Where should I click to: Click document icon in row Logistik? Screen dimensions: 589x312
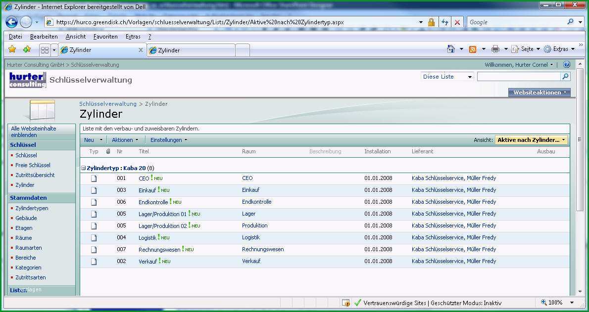[94, 238]
